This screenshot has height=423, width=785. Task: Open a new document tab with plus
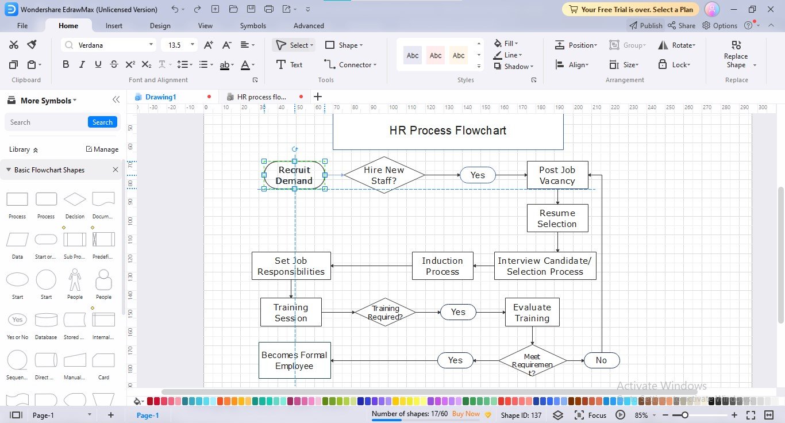318,97
